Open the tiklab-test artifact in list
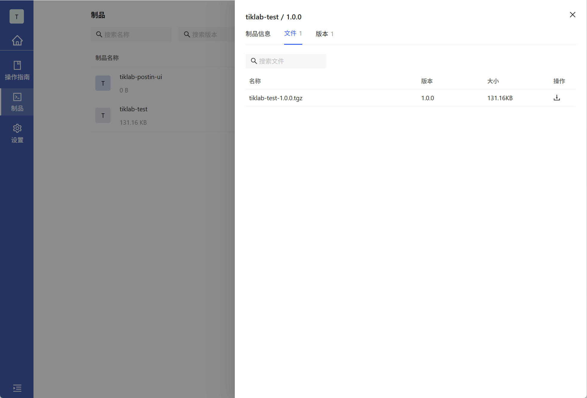 [134, 109]
